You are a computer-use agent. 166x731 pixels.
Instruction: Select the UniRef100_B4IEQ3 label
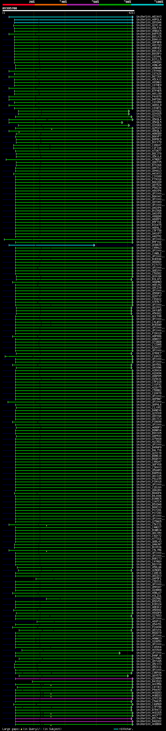pyautogui.click(x=149, y=681)
